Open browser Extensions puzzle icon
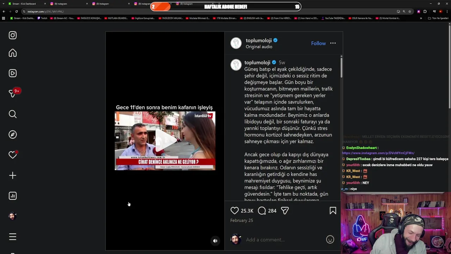Screen dimensions: 451x254 pyautogui.click(x=425, y=11)
